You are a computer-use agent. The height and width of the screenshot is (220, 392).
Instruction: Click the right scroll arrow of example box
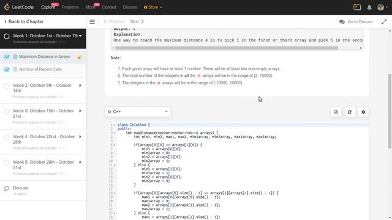361,48
